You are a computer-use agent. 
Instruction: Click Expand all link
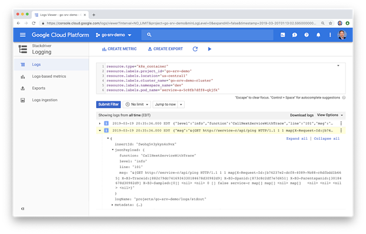click(297, 139)
